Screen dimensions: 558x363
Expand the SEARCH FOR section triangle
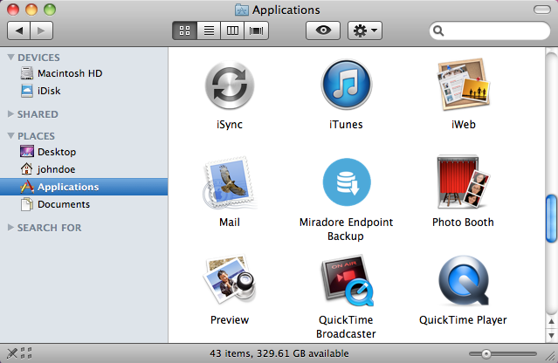10,227
